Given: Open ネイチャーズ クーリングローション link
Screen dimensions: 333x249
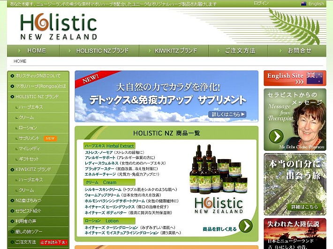Looking at the screenshot, I should tap(111, 227).
